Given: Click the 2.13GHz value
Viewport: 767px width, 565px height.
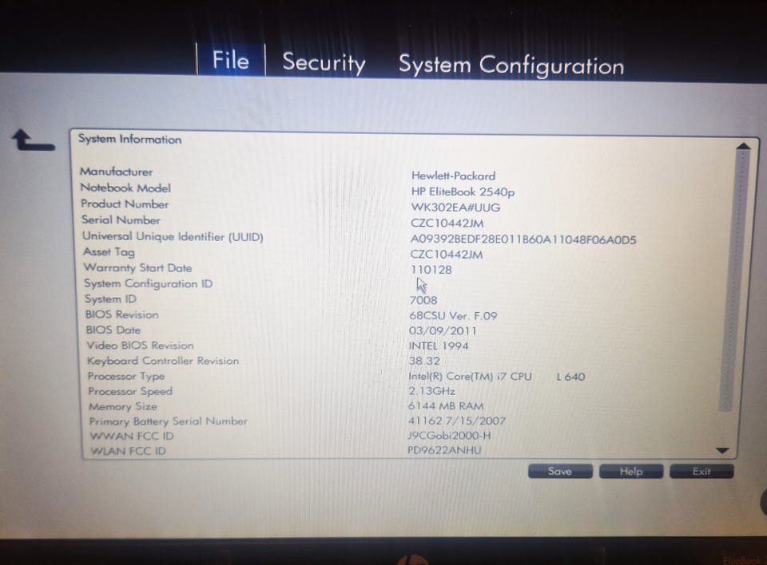Looking at the screenshot, I should click(x=432, y=391).
